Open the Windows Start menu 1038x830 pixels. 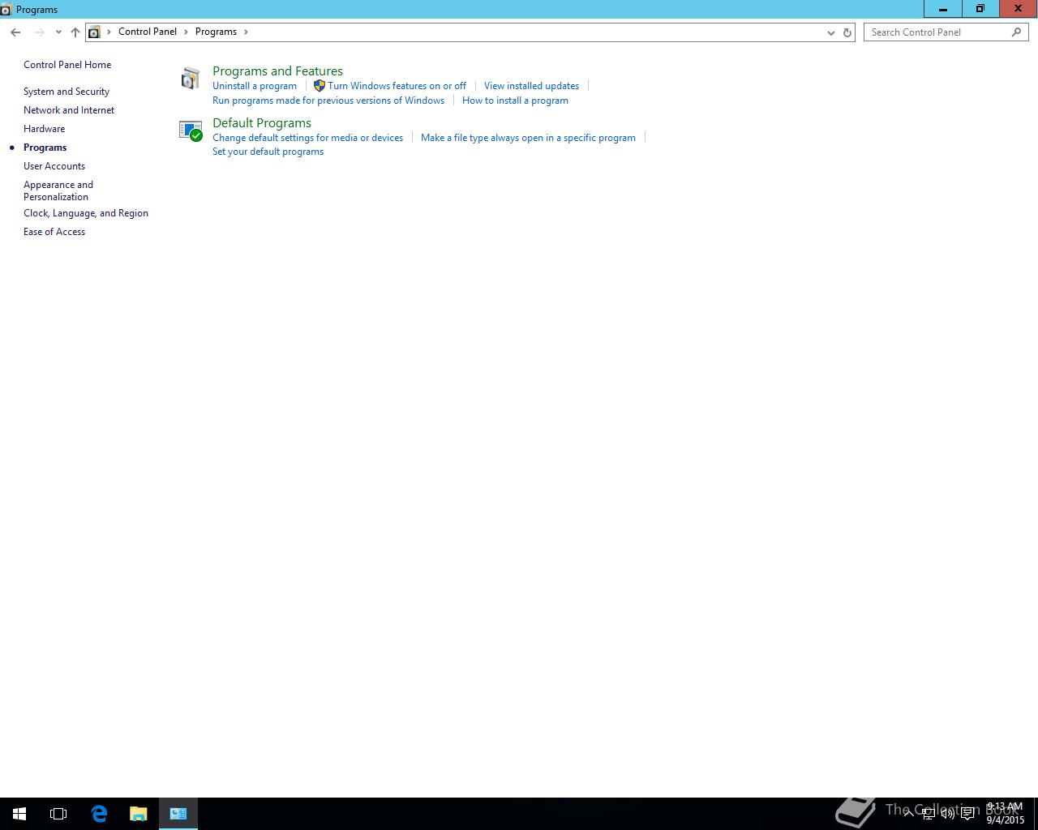(19, 814)
